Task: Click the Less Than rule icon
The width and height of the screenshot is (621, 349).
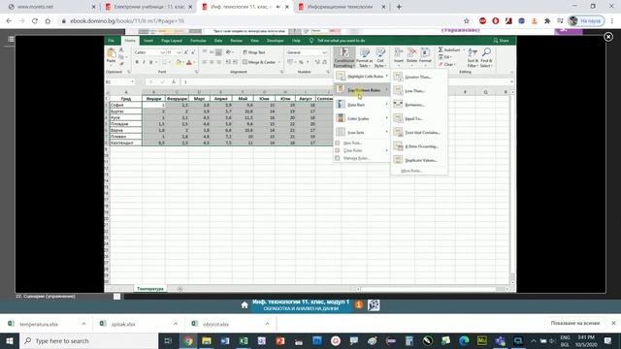Action: coord(398,90)
